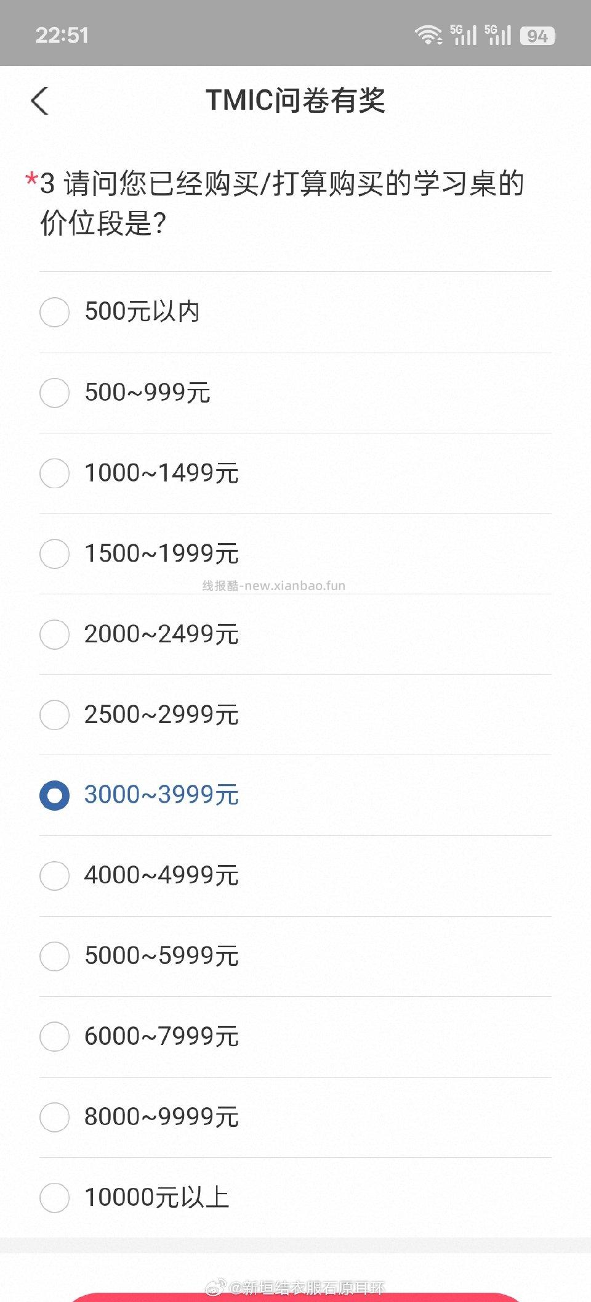
Task: Select 8000~9999元 radio button
Action: point(54,1117)
